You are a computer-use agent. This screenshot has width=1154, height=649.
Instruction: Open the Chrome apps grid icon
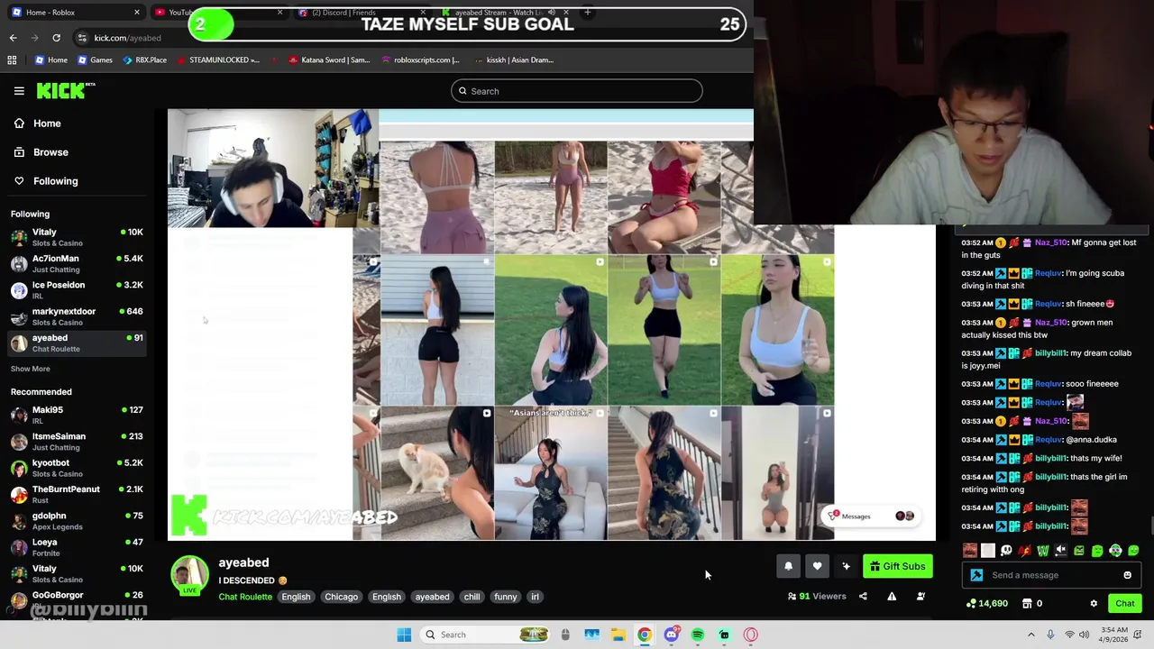[12, 60]
